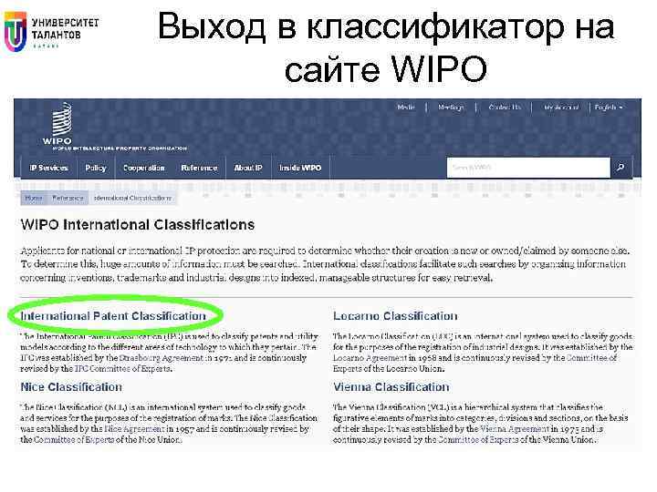
Task: Follow Committee of Experts link in Nice paragraph
Action: tap(74, 440)
